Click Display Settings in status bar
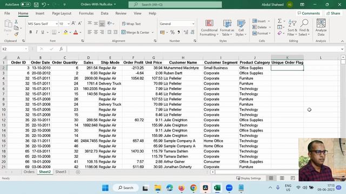Screen dimensions: 346x194 (x=249, y=178)
